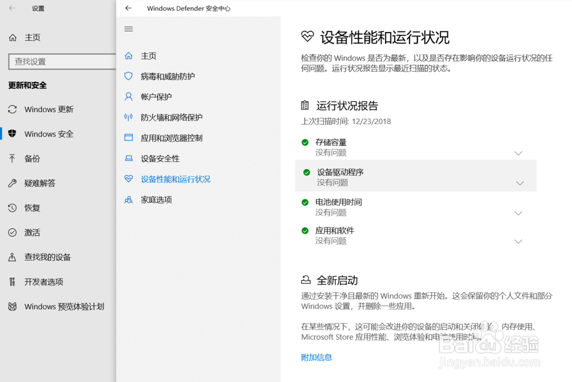The height and width of the screenshot is (382, 572).
Task: Click the Windows 预览体验计划 cat icon
Action: [13, 307]
